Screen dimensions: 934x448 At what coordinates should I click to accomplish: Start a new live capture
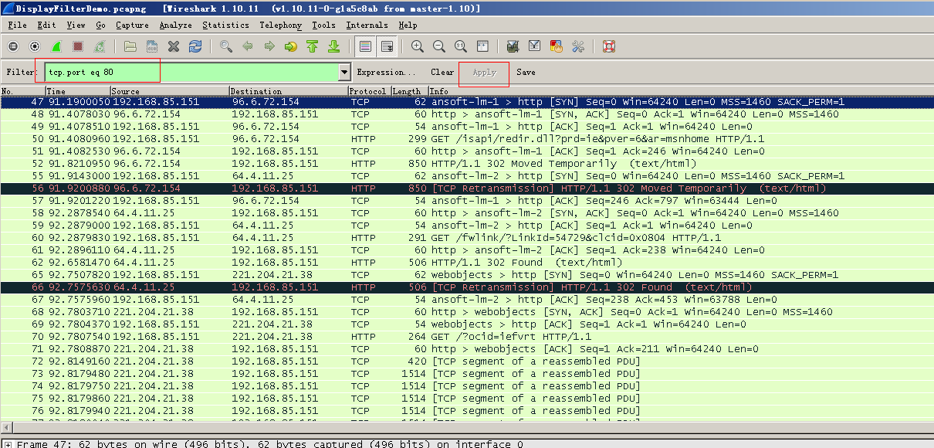[x=56, y=46]
